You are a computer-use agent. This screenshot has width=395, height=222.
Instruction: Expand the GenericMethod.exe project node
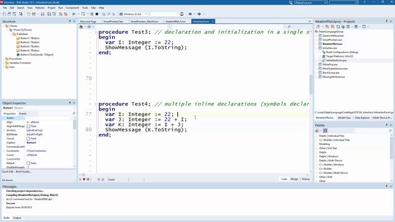click(317, 36)
